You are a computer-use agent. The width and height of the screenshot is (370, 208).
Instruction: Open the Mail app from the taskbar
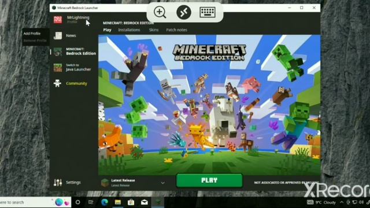click(x=145, y=202)
